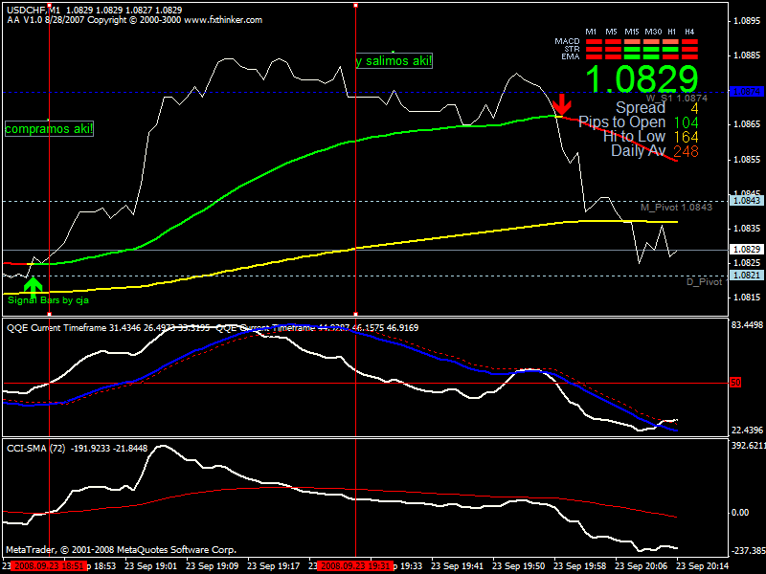This screenshot has height=574, width=766.
Task: Click the '23 Sep 19:01' time axis label
Action: 150,566
